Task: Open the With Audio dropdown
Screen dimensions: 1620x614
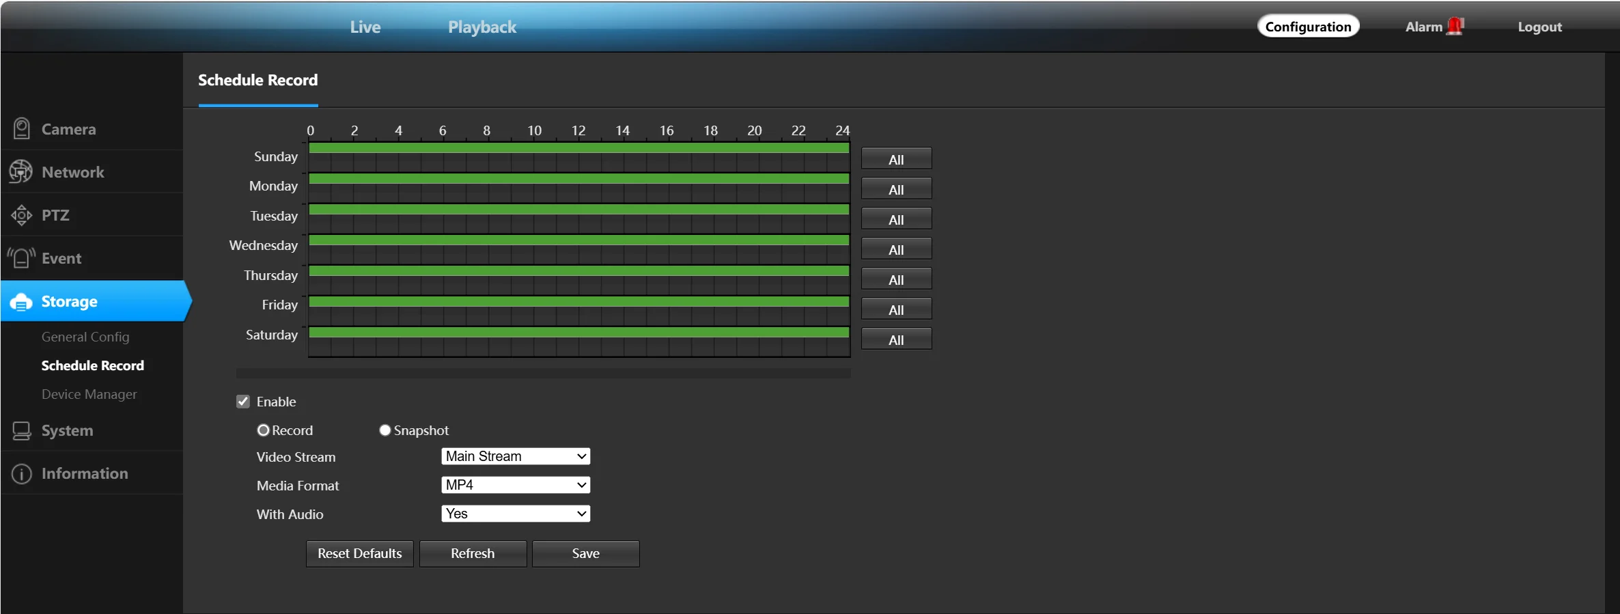Action: point(516,514)
